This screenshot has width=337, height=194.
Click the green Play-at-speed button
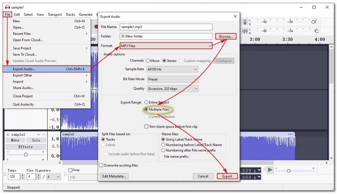(270, 170)
